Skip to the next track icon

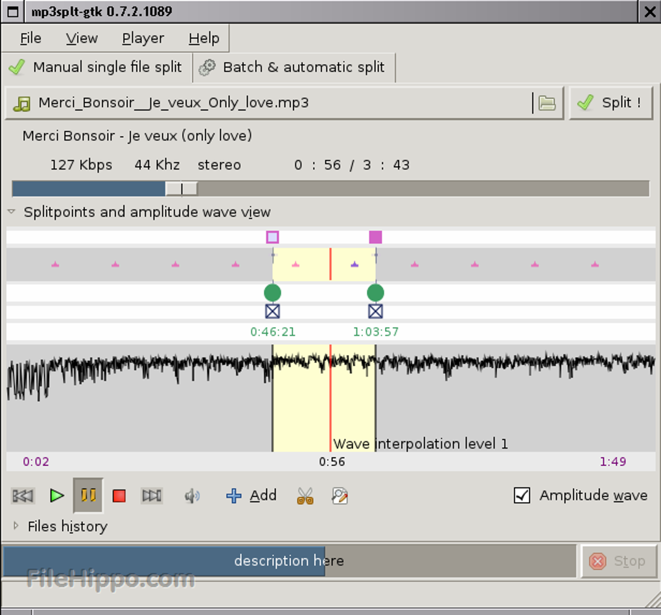152,496
